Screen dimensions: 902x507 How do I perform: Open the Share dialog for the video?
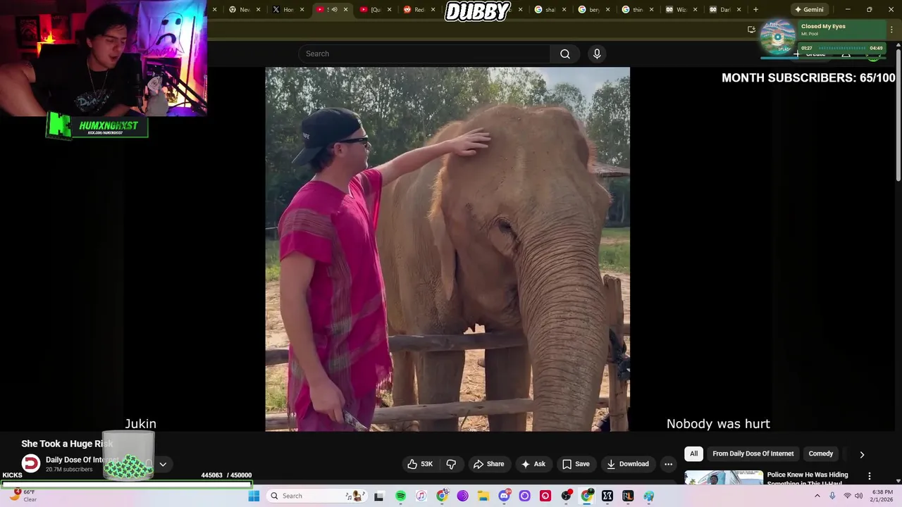pyautogui.click(x=489, y=464)
